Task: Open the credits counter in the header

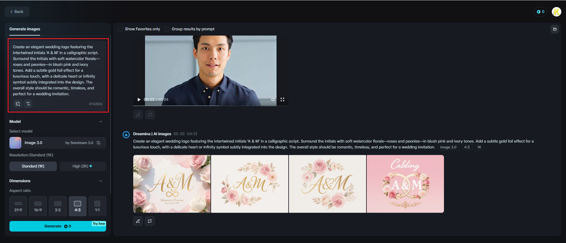Action: tap(540, 12)
